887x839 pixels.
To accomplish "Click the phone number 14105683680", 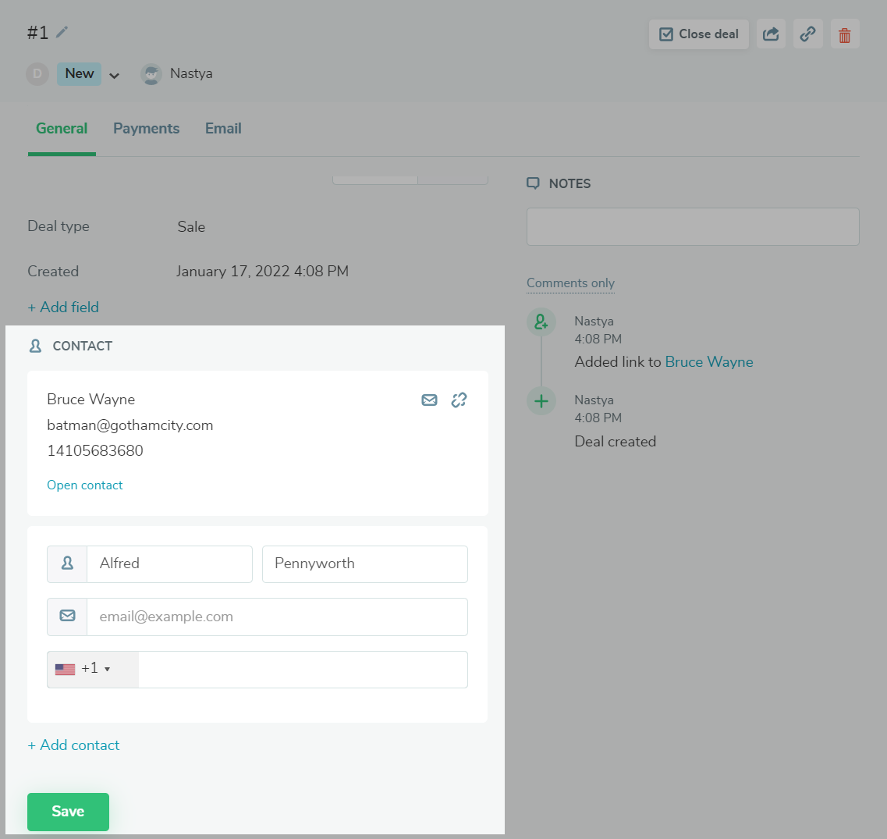I will click(95, 450).
